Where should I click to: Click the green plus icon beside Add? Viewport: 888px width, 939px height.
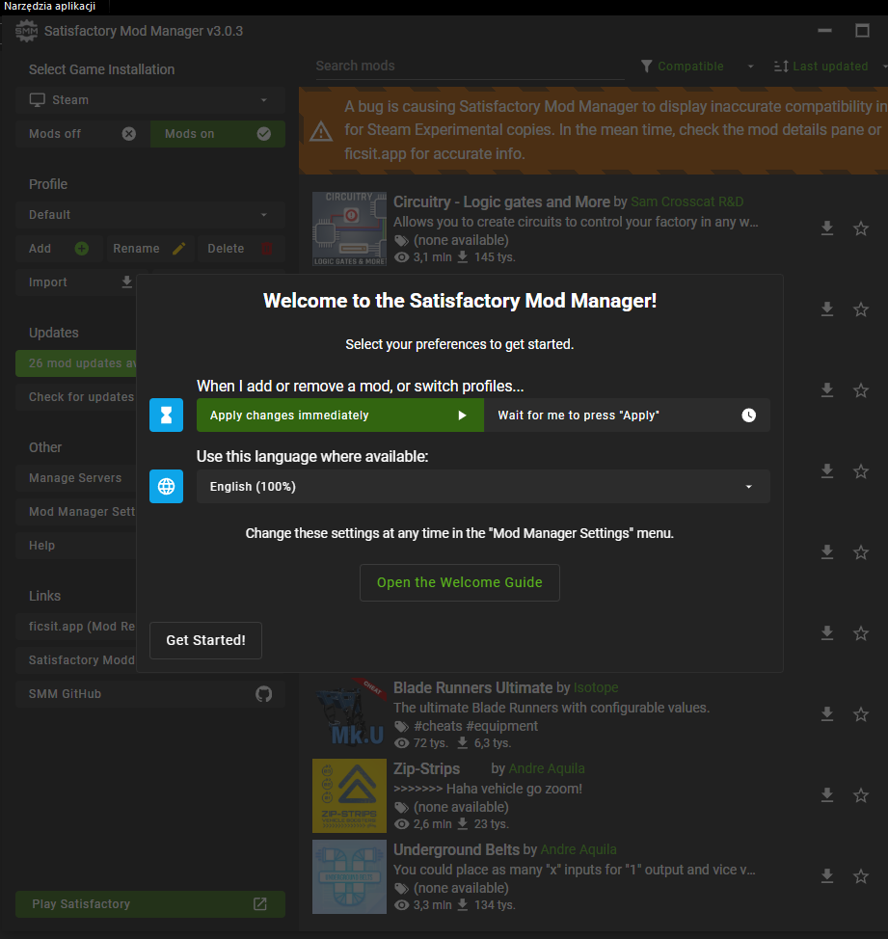81,249
